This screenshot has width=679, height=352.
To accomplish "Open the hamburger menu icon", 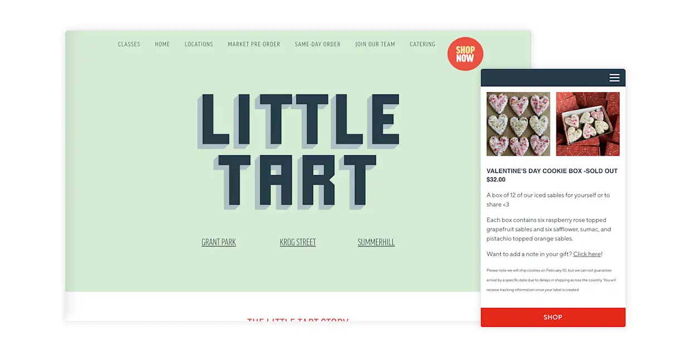I will tap(614, 78).
